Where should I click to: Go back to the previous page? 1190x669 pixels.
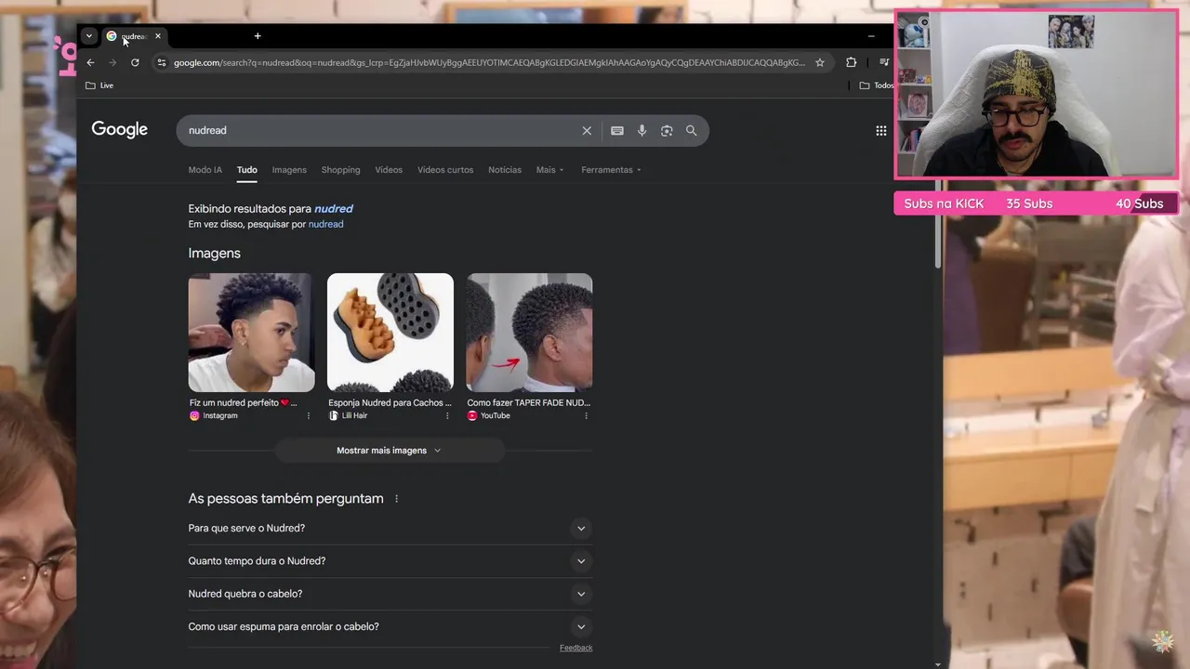(90, 62)
